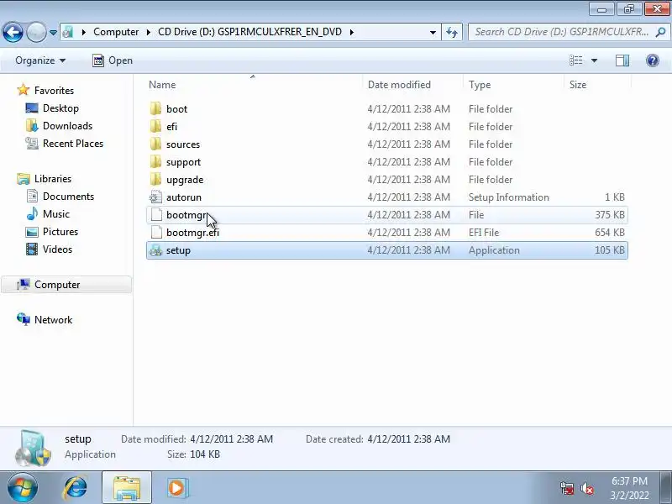The height and width of the screenshot is (504, 672).
Task: Open the view options dropdown arrow
Action: tap(594, 60)
